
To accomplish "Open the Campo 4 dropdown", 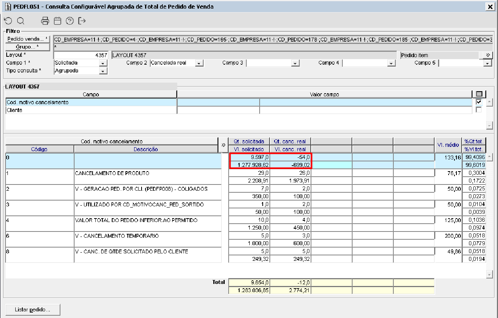I will [391, 63].
